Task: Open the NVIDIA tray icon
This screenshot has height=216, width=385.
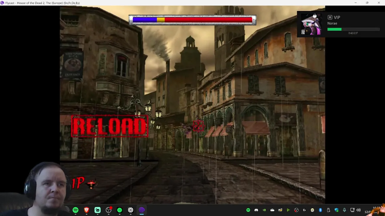Action: click(x=264, y=210)
